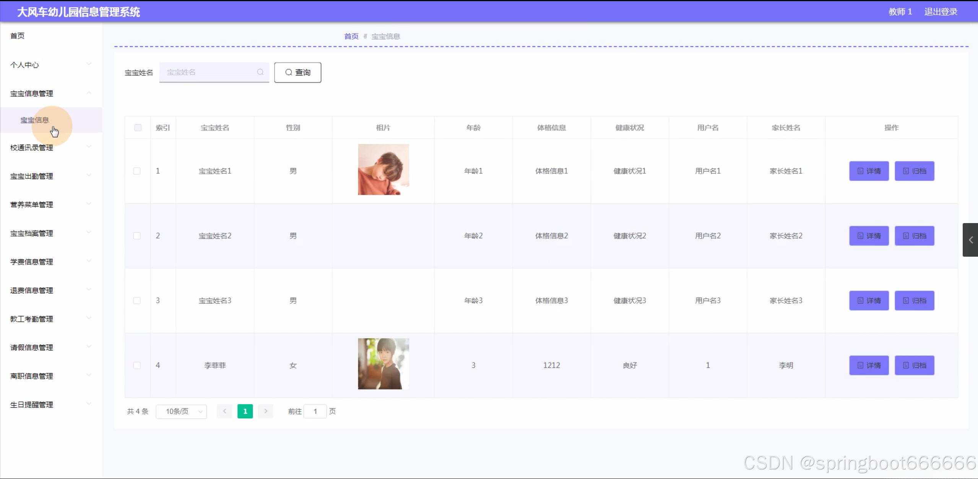Archive row 3 with 归档 button
This screenshot has width=978, height=479.
[914, 301]
